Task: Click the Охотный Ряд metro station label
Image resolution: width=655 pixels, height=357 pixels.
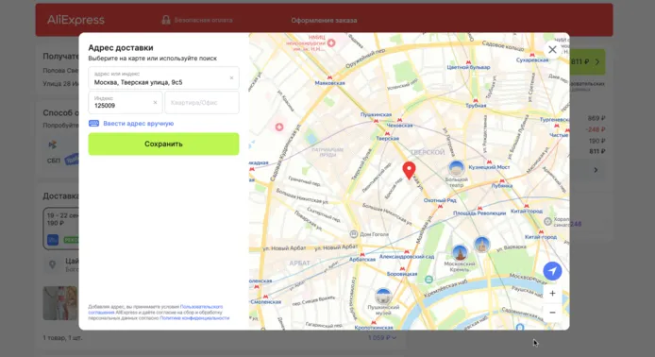Action: 440,200
